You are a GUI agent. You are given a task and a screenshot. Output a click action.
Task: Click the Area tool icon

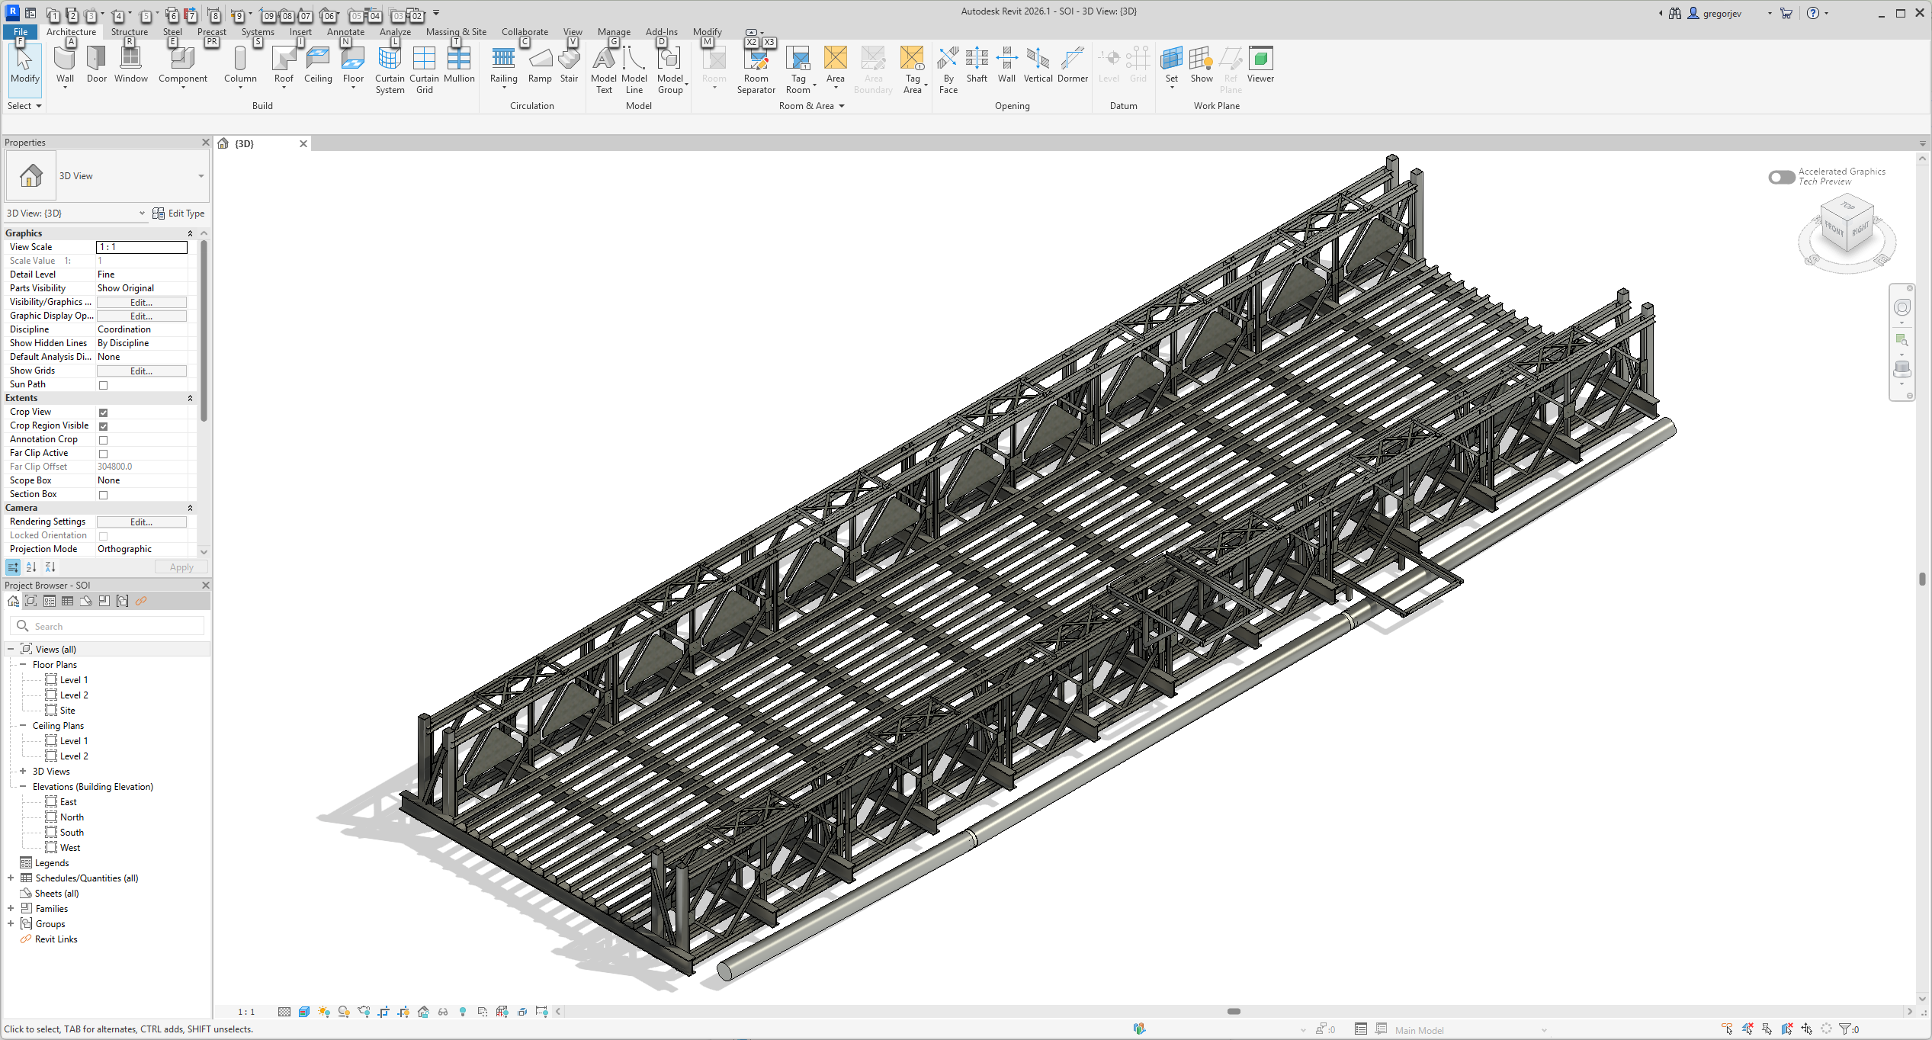click(x=836, y=58)
